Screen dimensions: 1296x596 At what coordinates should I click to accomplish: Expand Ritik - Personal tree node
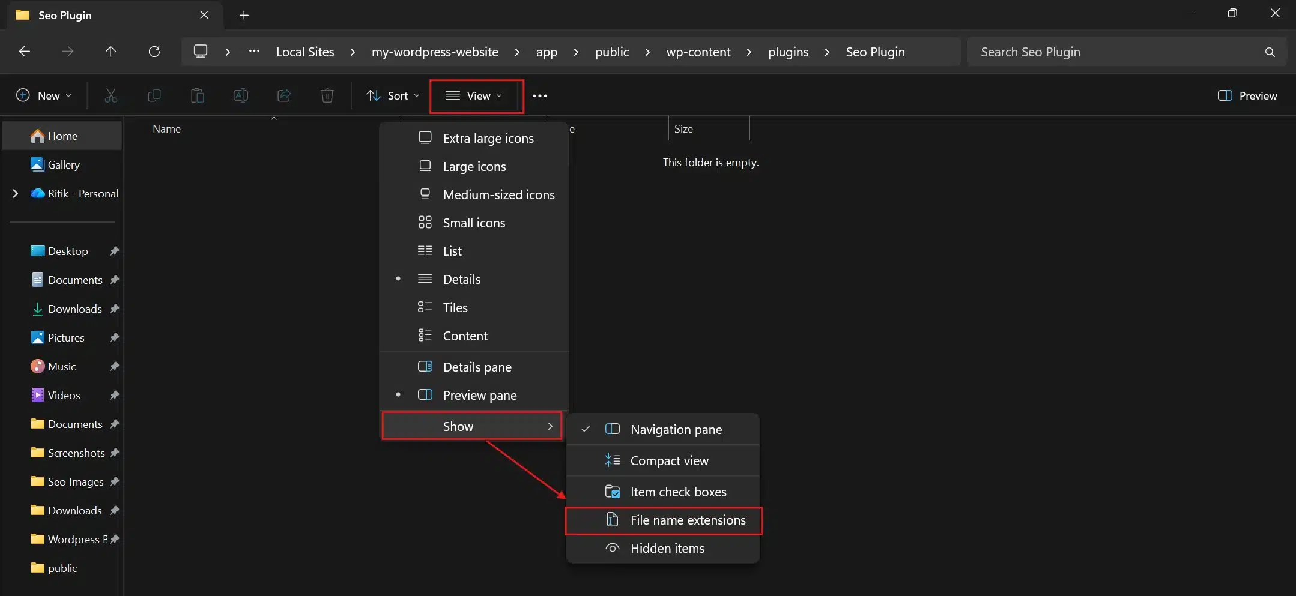tap(16, 193)
